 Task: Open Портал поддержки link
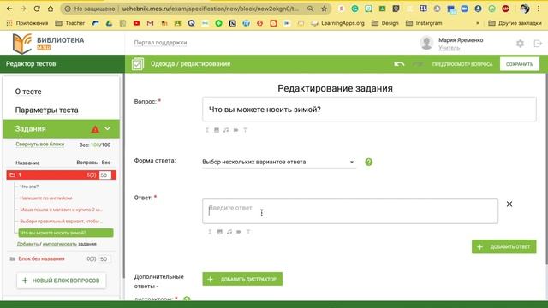click(160, 43)
